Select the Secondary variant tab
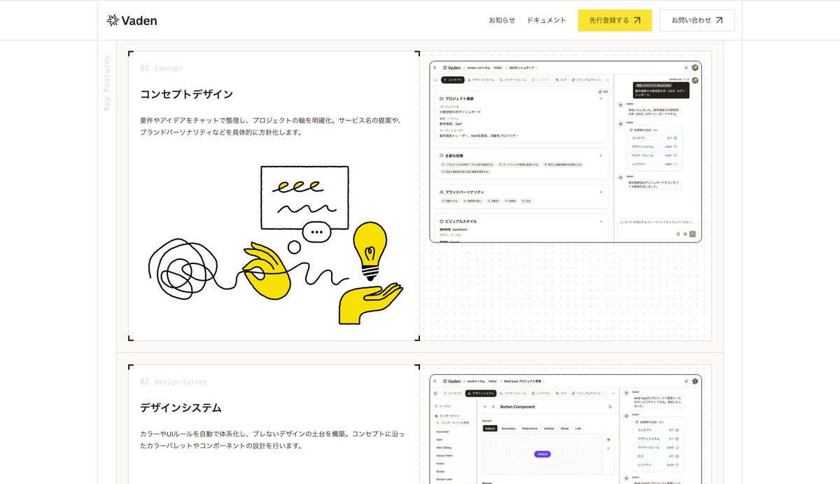 [508, 429]
